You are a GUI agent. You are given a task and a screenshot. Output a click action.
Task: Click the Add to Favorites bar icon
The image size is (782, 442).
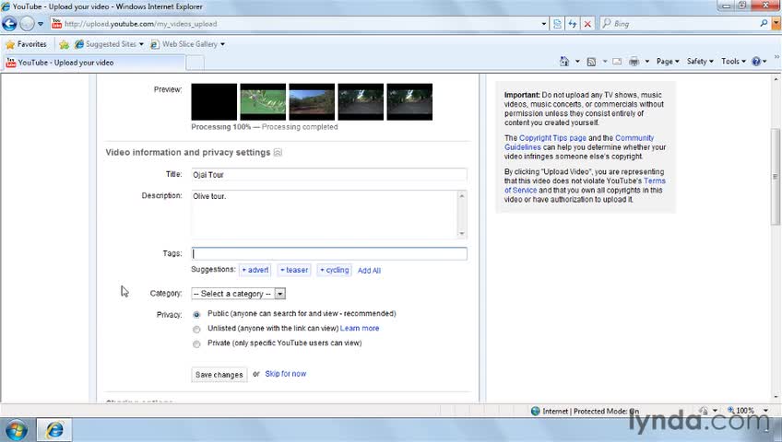coord(64,44)
